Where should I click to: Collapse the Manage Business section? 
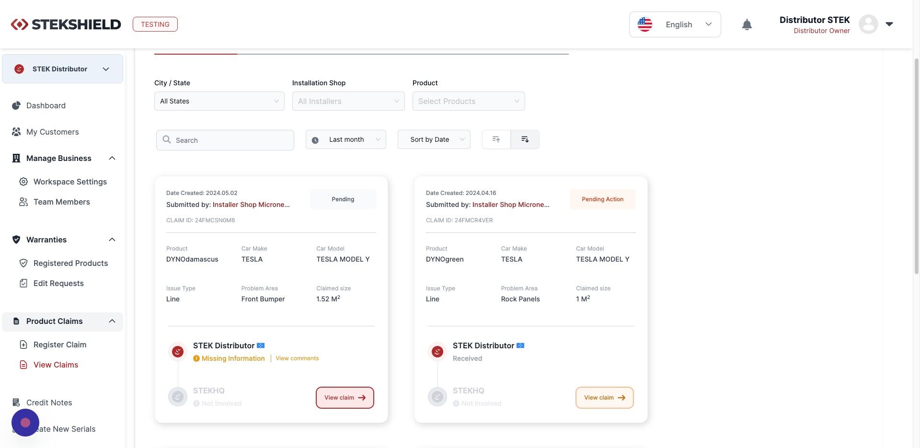pyautogui.click(x=112, y=158)
